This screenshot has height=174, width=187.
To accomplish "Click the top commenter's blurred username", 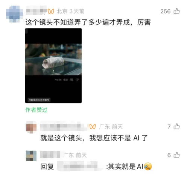I will coord(36,10).
